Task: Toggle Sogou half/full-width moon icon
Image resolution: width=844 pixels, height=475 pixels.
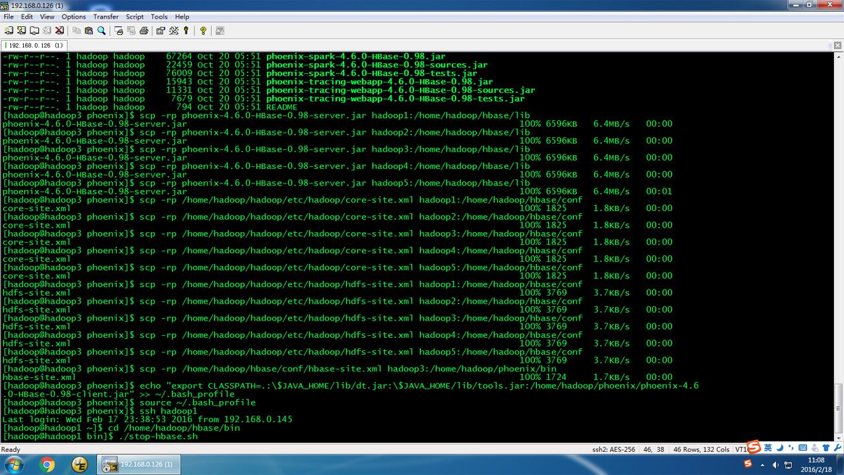Action: pos(779,448)
